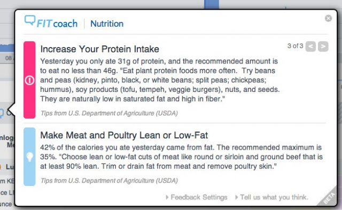Expand Feedback Settings disclosure triangle

point(167,197)
